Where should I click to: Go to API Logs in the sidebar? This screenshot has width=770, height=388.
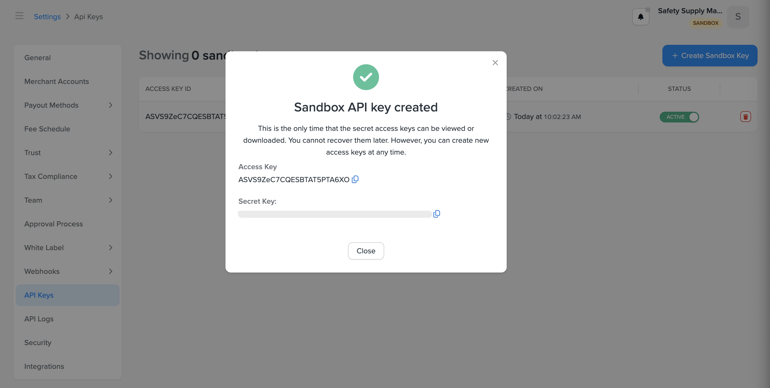39,319
